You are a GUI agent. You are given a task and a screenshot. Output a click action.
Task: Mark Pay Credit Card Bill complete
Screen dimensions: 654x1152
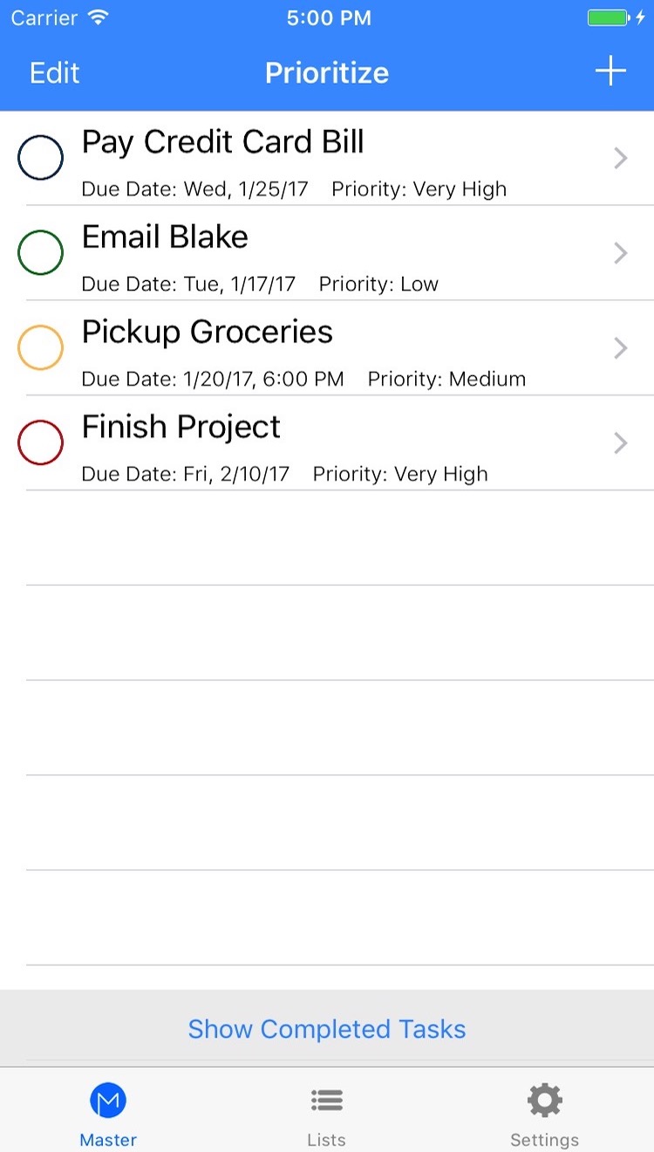[x=40, y=158]
